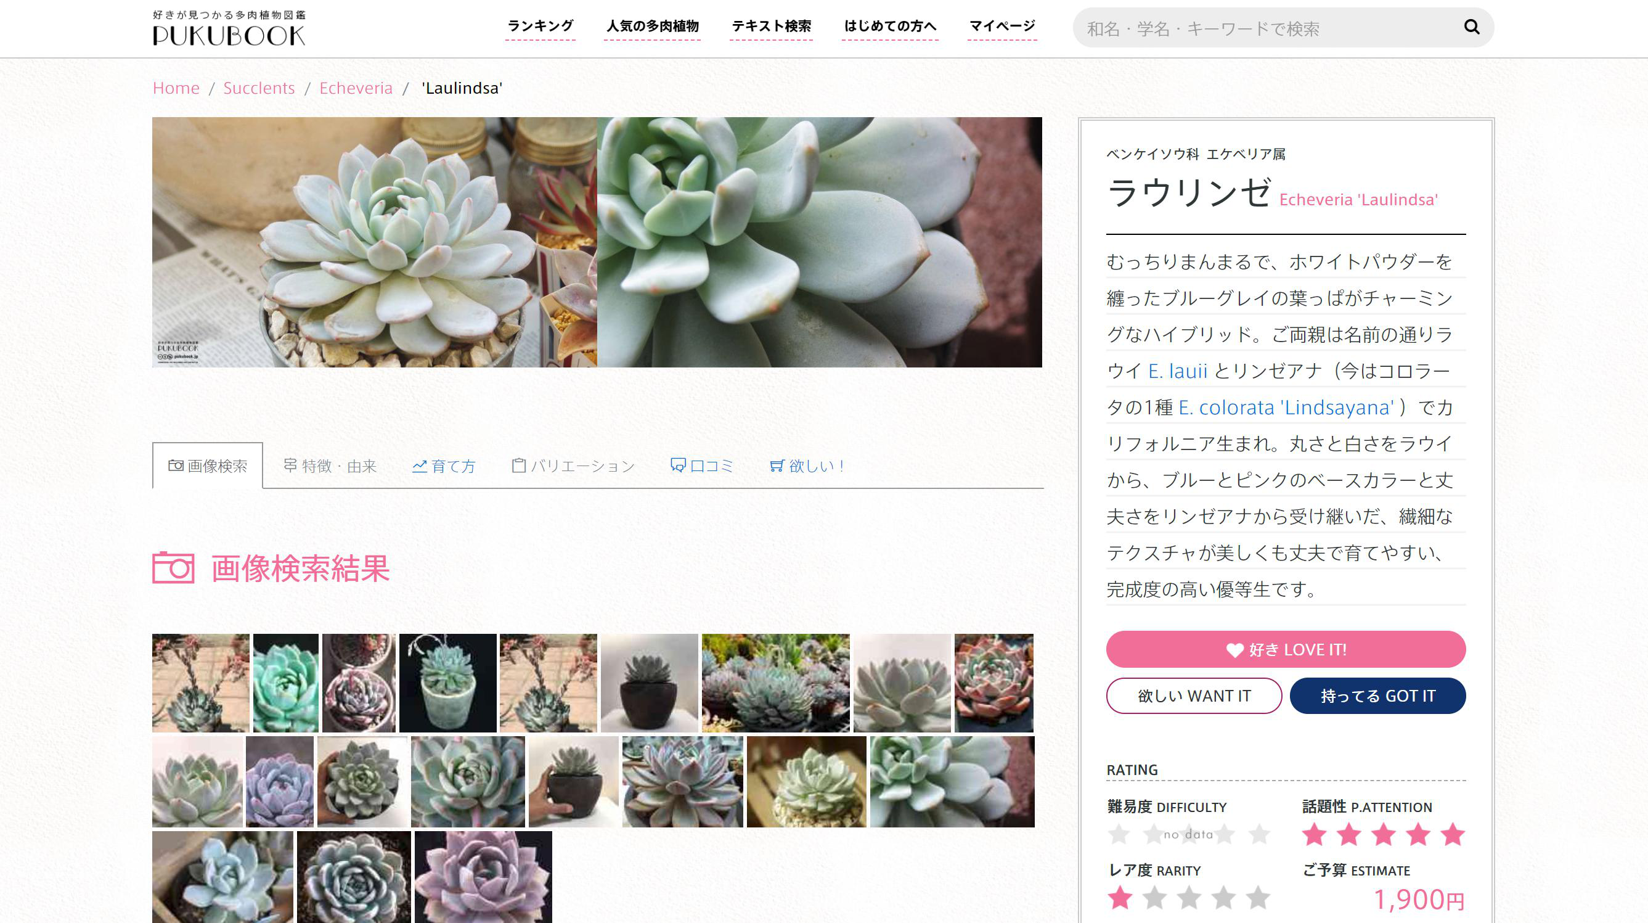Follow the E. lauii link
Image resolution: width=1648 pixels, height=923 pixels.
click(1177, 371)
